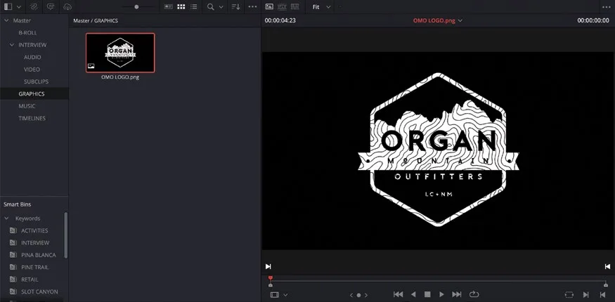This screenshot has height=302, width=615.
Task: Mark out point button
Action: click(602, 294)
